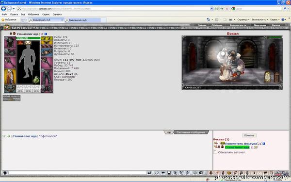Open the quick tabs dropdown arrow
This screenshot has width=291, height=182.
pos(27,20)
